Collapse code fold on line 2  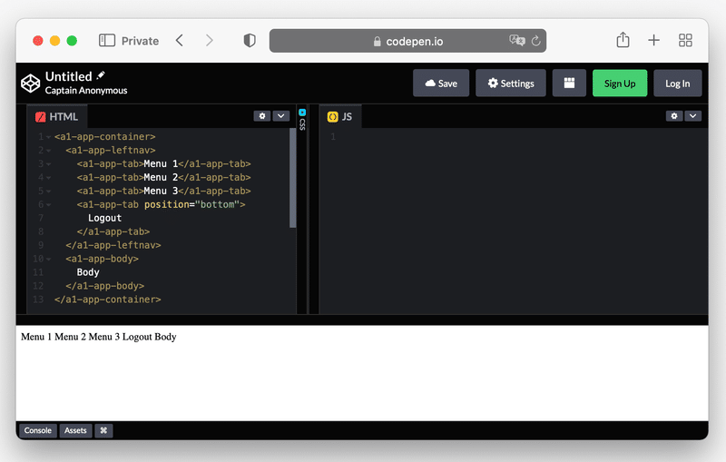tap(48, 151)
